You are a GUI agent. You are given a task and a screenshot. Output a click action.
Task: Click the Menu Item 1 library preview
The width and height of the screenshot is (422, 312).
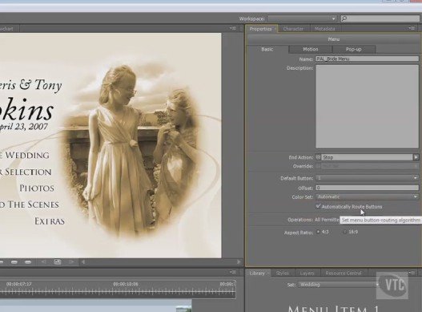[x=334, y=308]
